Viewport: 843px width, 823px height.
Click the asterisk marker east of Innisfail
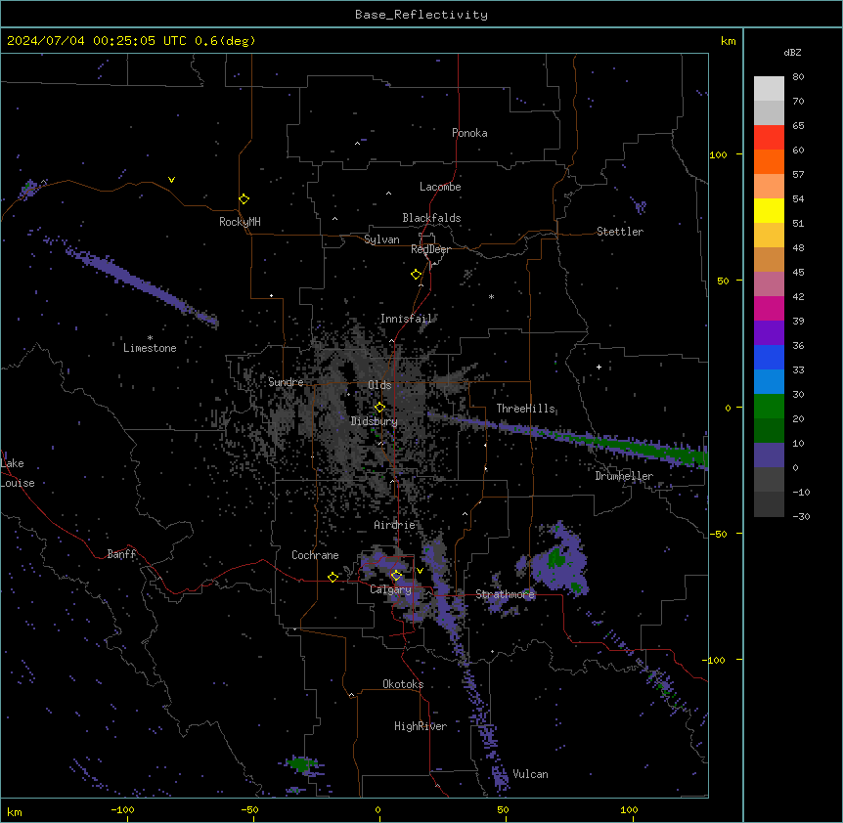click(491, 296)
